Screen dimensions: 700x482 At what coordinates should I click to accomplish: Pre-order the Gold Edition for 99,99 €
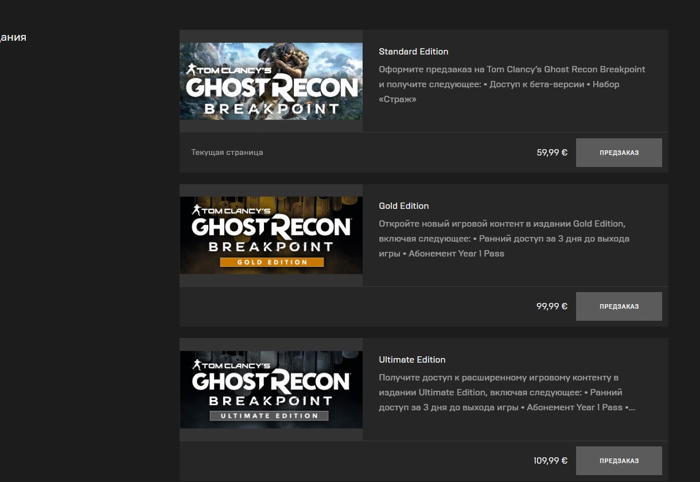[x=619, y=306]
